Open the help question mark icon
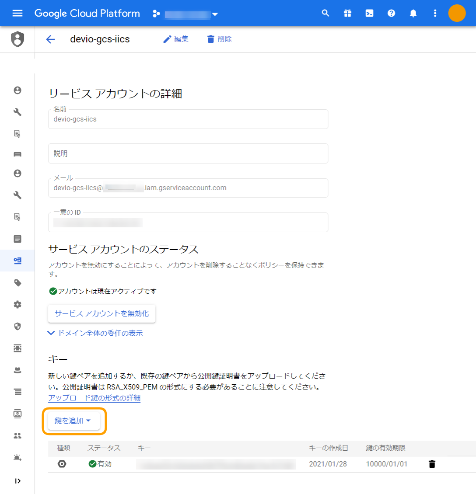 tap(391, 13)
